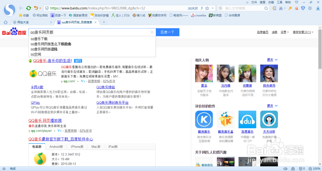Open the dropdown beside the undo icon
Viewport: 322px width, 171px height.
click(x=40, y=8)
